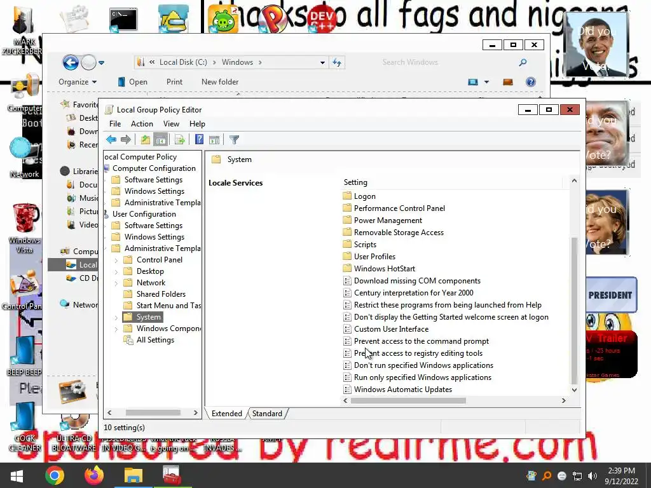Viewport: 651px width, 488px height.
Task: Click the settings list horizontal scrollbar thumb
Action: (408, 400)
